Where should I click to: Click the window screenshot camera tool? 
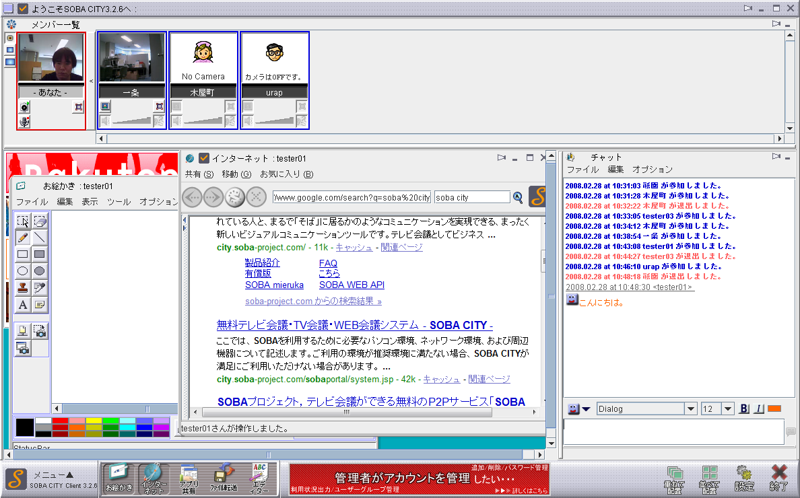tap(22, 349)
